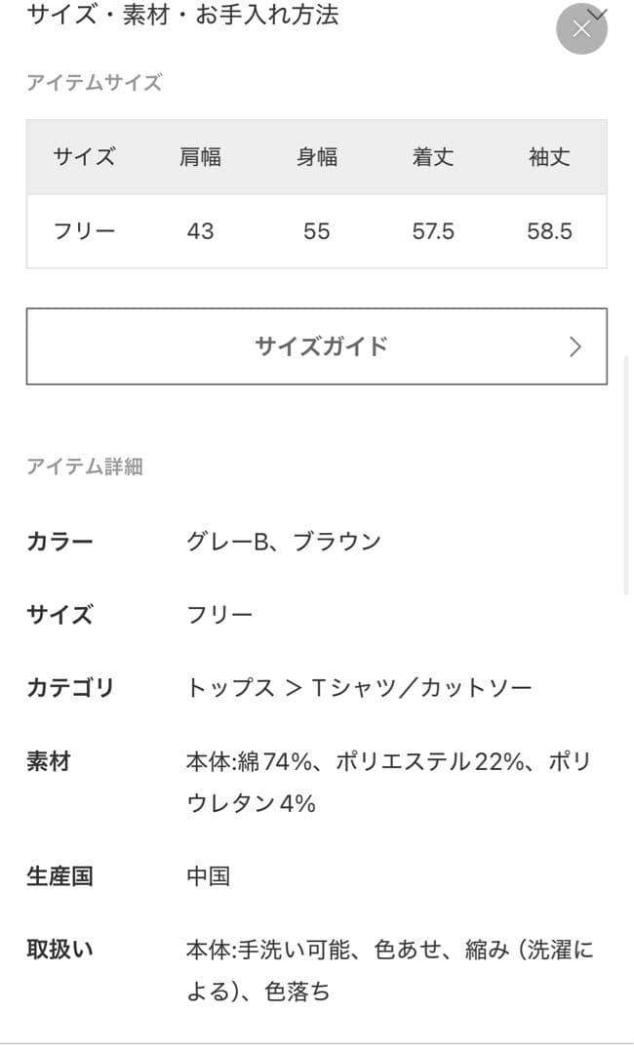Open the size guide via its chevron

[576, 346]
